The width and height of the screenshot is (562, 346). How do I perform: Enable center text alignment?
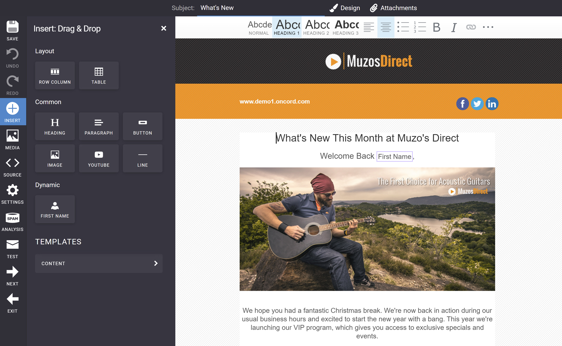click(x=386, y=27)
